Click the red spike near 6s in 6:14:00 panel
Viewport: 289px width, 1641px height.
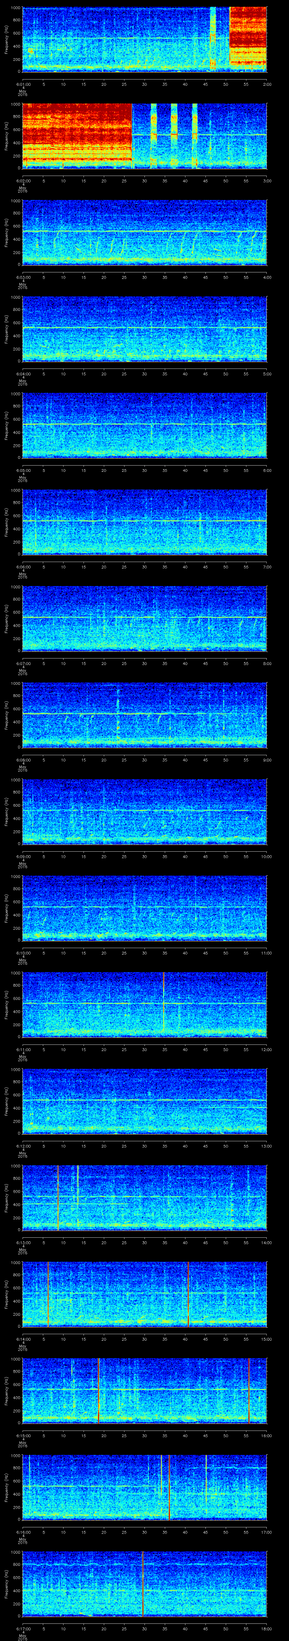pyautogui.click(x=48, y=1295)
